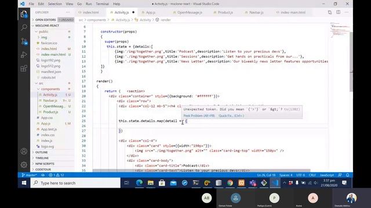
Task: Switch to the index.html tab
Action: pyautogui.click(x=90, y=12)
